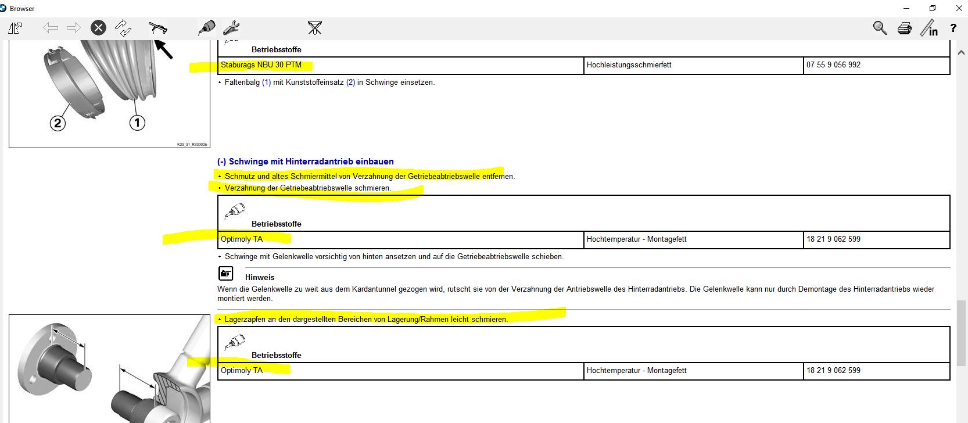Select 'Optimoly TA' in Getriebeabtriebswelle table
The width and height of the screenshot is (968, 423).
coord(242,239)
